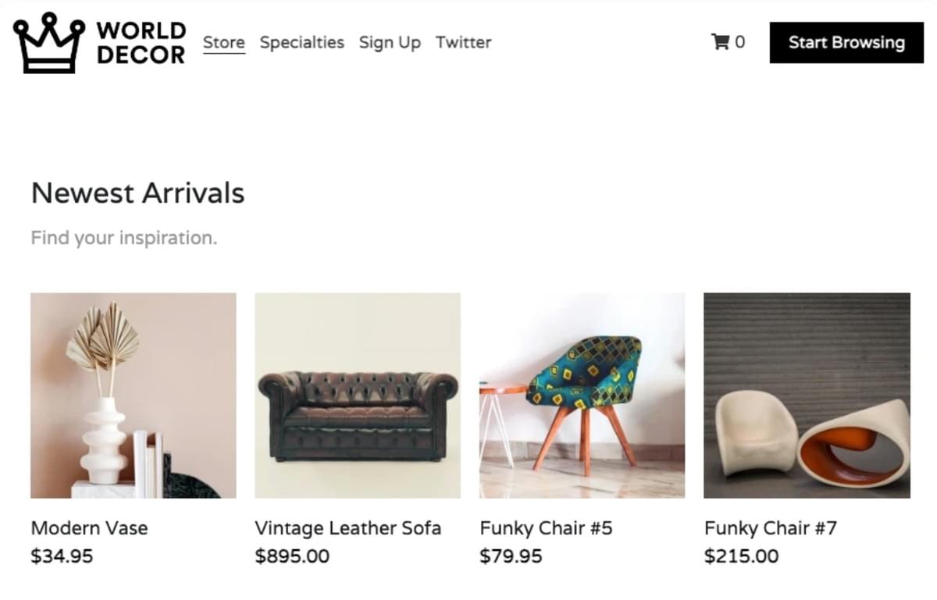937x600 pixels.
Task: Select the World Decor text logo
Action: pyautogui.click(x=141, y=43)
